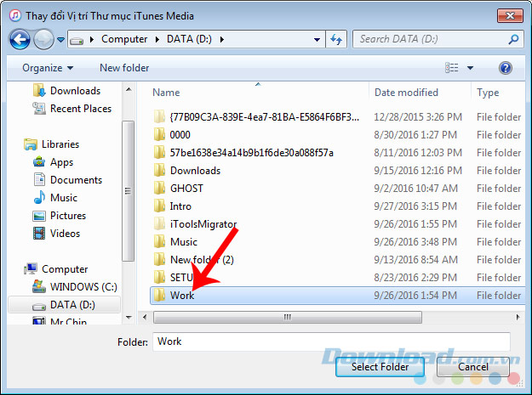532x395 pixels.
Task: Select the GHOST folder
Action: pos(179,189)
